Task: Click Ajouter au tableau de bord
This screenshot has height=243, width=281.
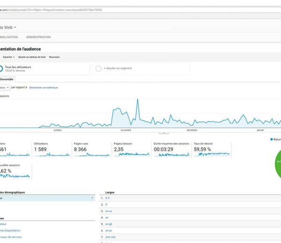Action: coord(32,57)
